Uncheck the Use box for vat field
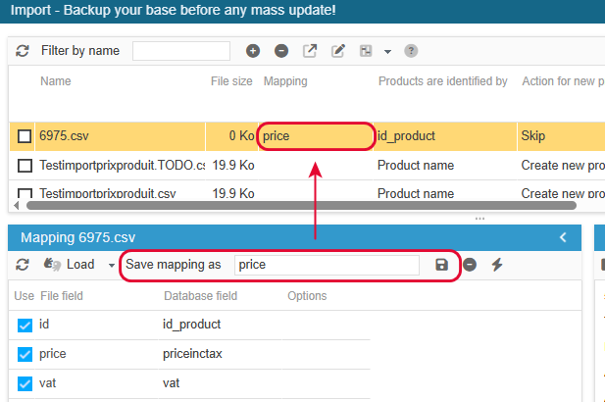This screenshot has height=402, width=605. pyautogui.click(x=25, y=384)
